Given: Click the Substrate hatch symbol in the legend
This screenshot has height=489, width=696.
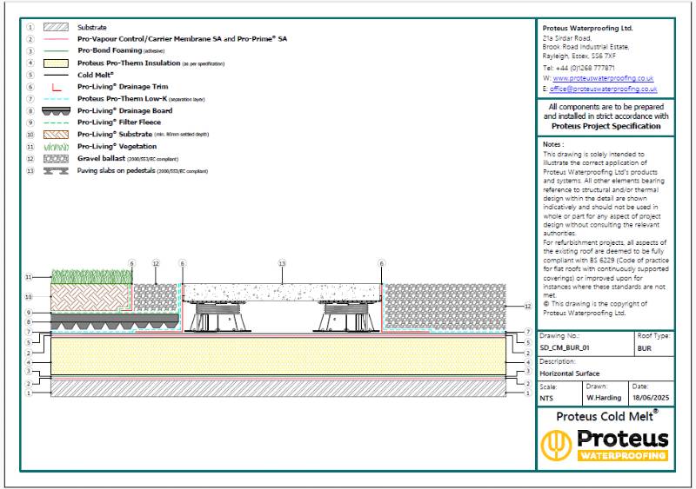Looking at the screenshot, I should pyautogui.click(x=56, y=27).
